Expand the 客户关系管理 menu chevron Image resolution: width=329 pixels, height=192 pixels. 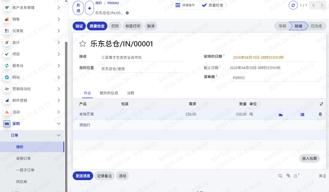[x=58, y=8]
